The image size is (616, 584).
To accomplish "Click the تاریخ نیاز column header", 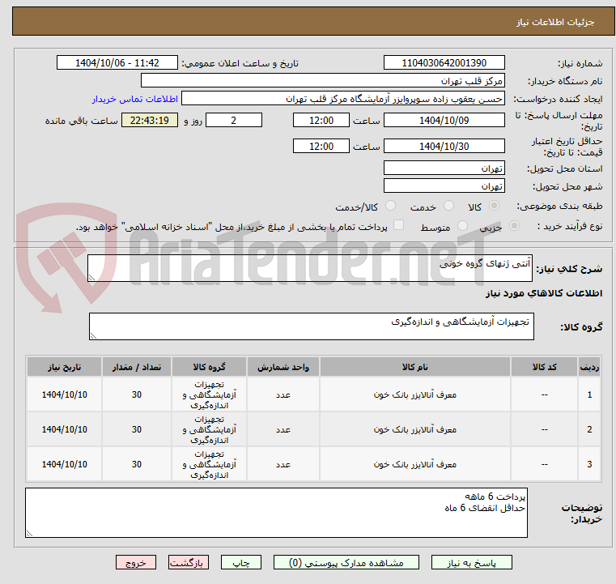I will click(x=65, y=367).
